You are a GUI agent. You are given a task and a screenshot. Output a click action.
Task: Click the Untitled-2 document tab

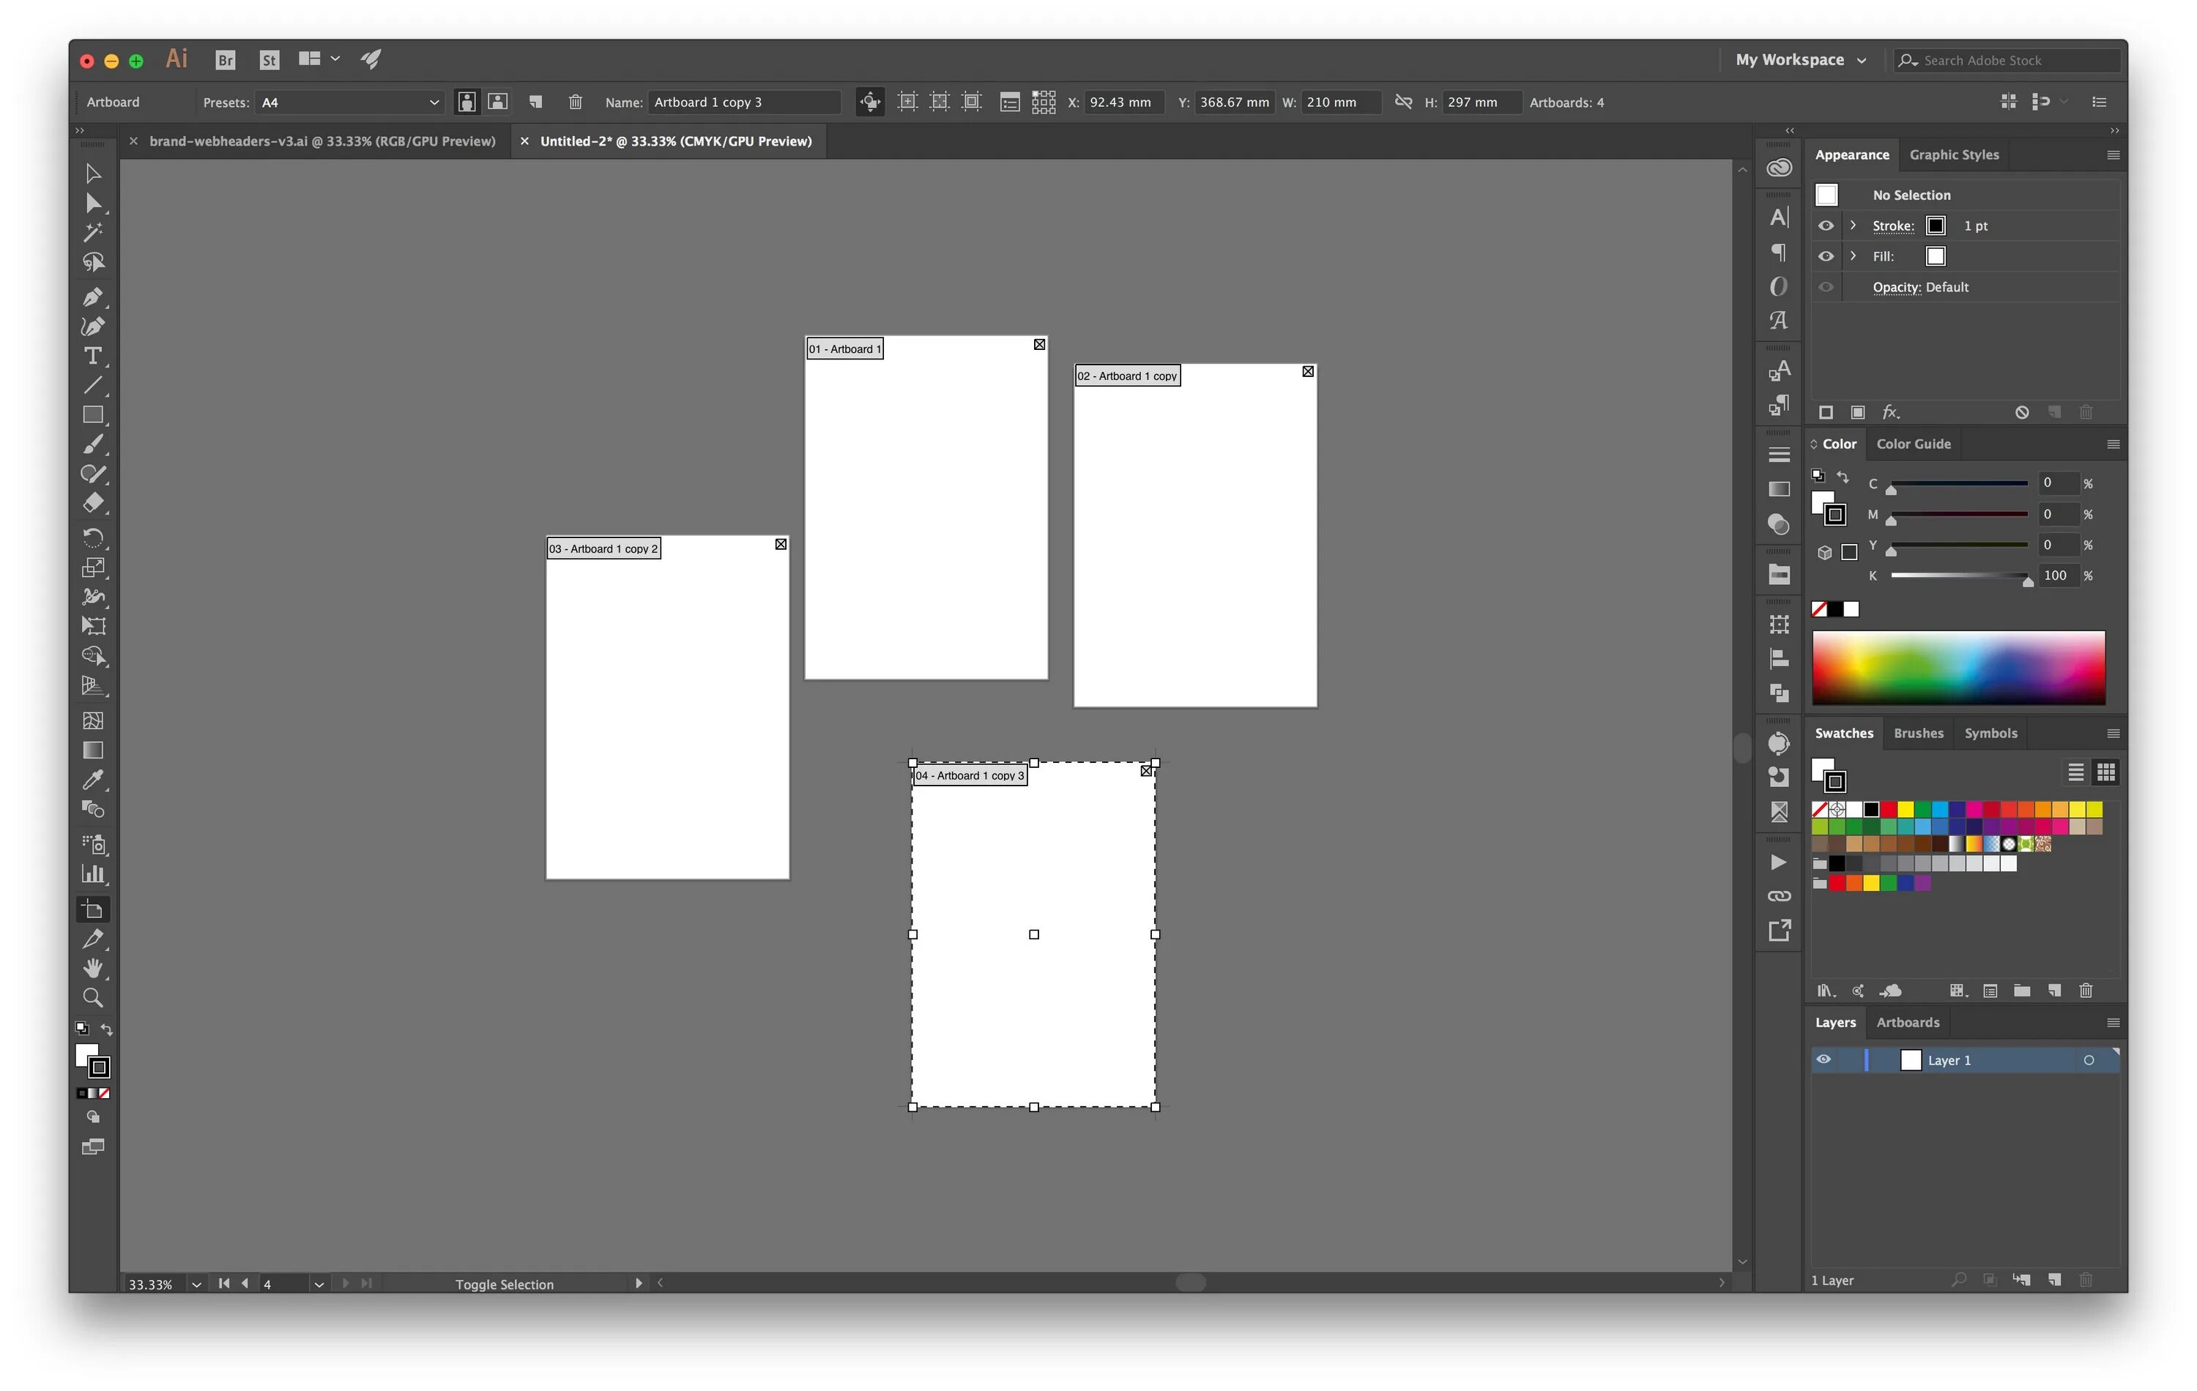[x=672, y=141]
